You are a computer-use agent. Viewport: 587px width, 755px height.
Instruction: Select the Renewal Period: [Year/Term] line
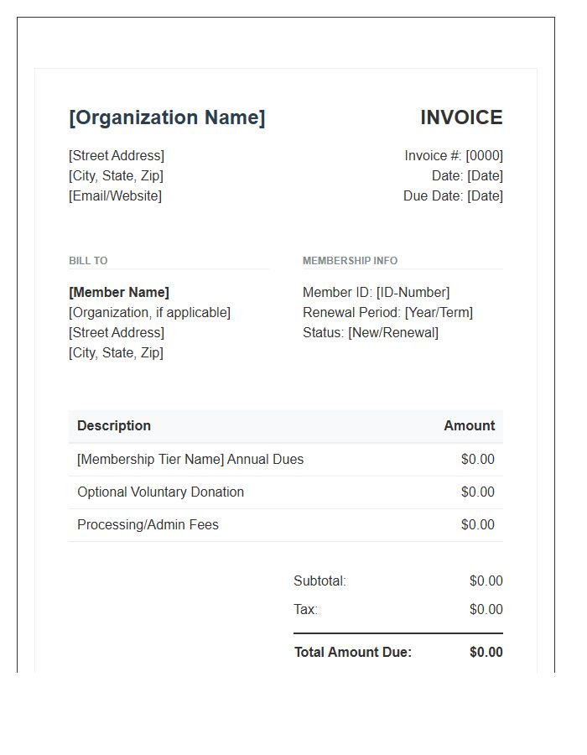pyautogui.click(x=387, y=313)
